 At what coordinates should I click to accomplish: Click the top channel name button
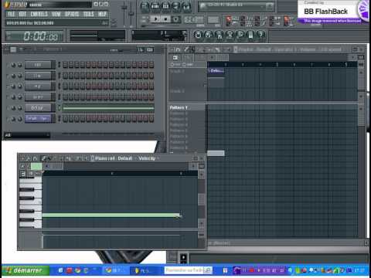pyautogui.click(x=38, y=65)
